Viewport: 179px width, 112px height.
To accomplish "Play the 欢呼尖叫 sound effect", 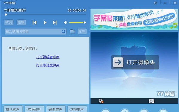I will [x=34, y=109].
